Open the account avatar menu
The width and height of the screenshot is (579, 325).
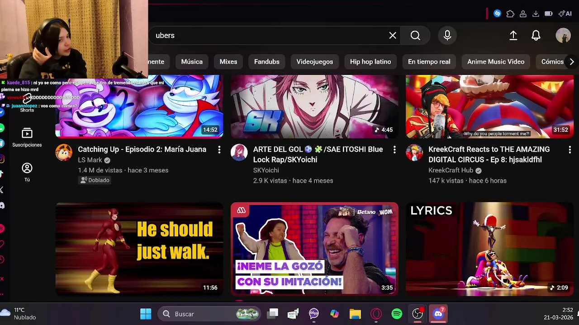click(563, 36)
